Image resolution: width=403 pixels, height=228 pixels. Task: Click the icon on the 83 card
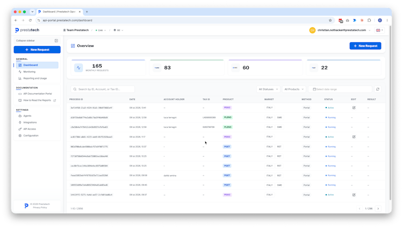157,68
